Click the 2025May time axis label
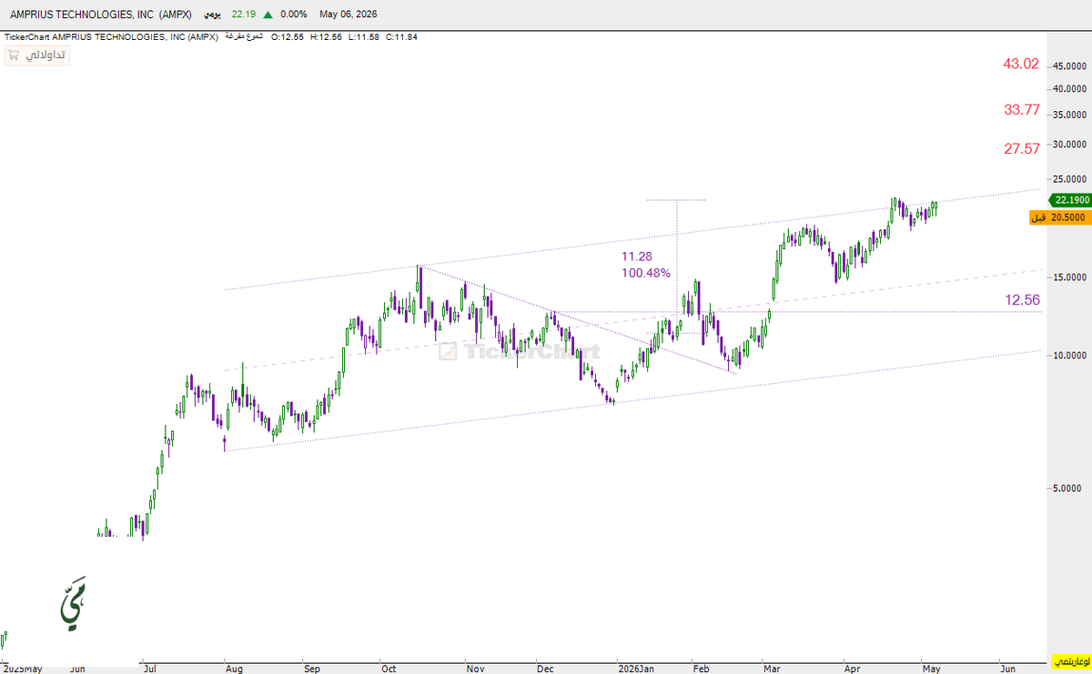This screenshot has width=1092, height=674. click(22, 669)
